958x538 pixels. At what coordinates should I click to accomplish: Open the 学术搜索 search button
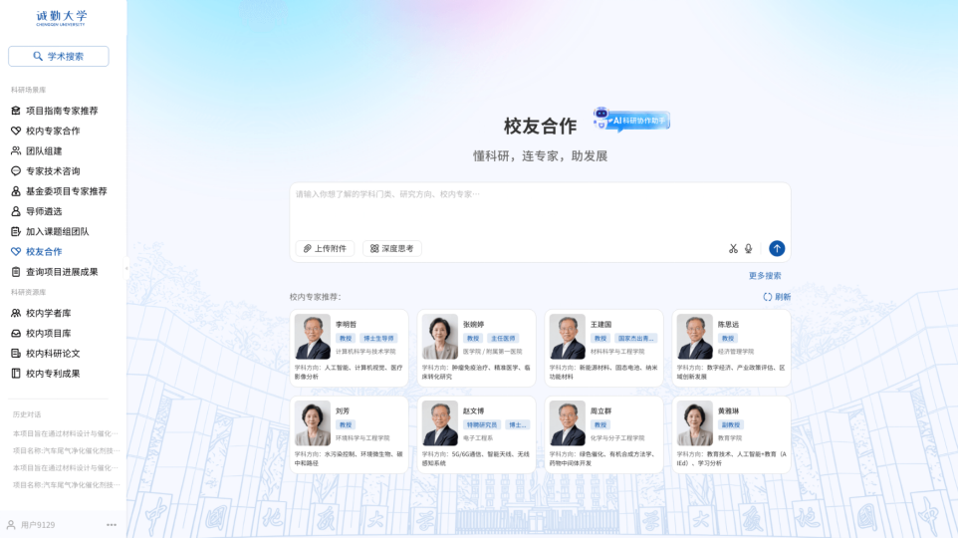coord(59,56)
